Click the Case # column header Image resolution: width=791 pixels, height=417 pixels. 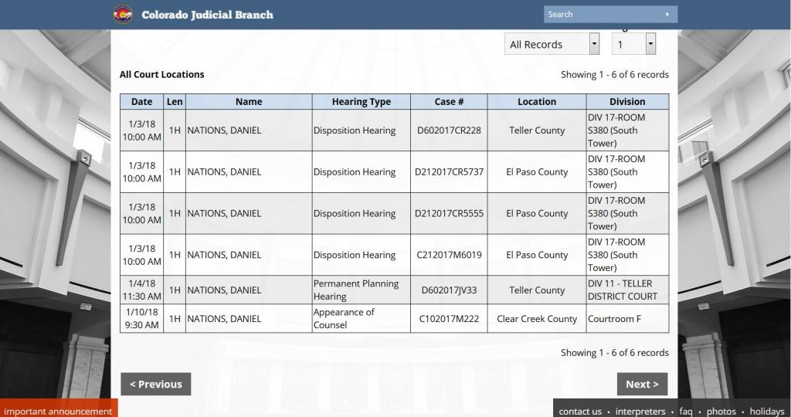click(449, 101)
